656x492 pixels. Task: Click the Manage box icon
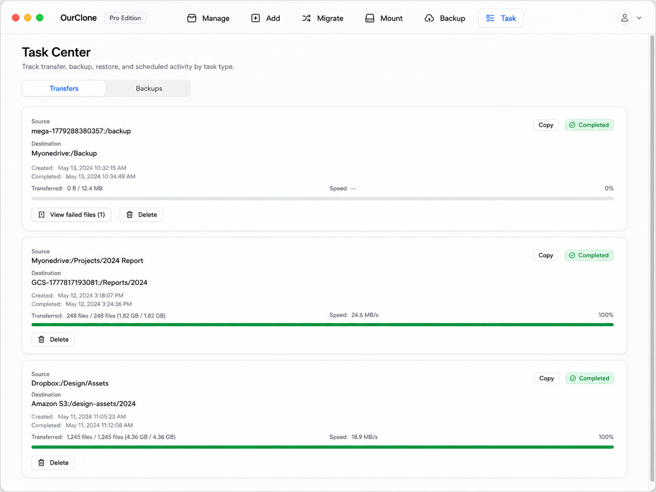tap(192, 18)
